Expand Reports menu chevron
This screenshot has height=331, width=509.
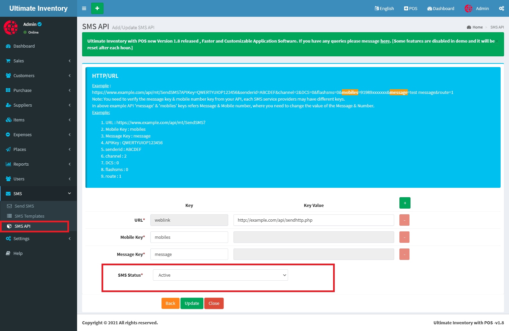point(70,164)
